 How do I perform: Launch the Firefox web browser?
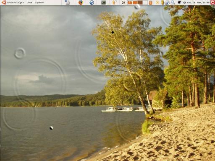[81, 3]
